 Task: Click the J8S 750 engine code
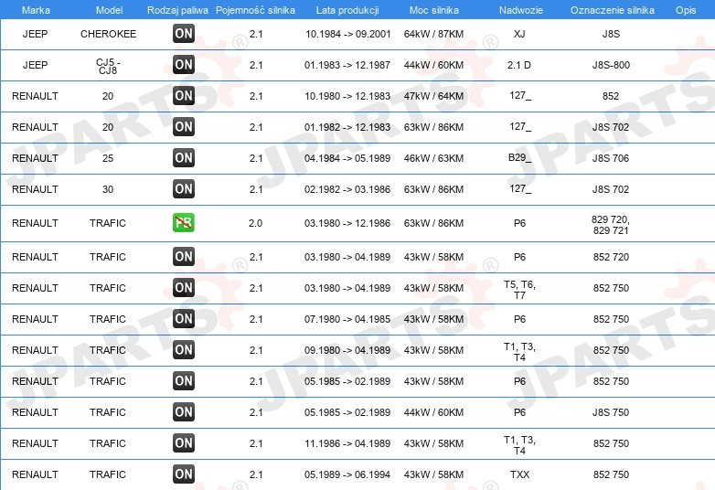click(611, 412)
